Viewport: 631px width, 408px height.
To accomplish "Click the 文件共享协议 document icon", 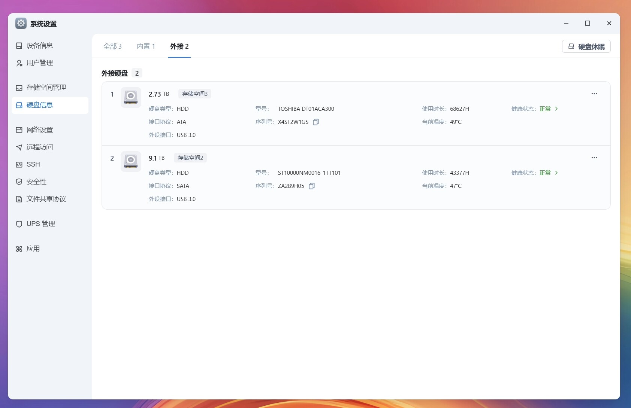I will [x=19, y=199].
